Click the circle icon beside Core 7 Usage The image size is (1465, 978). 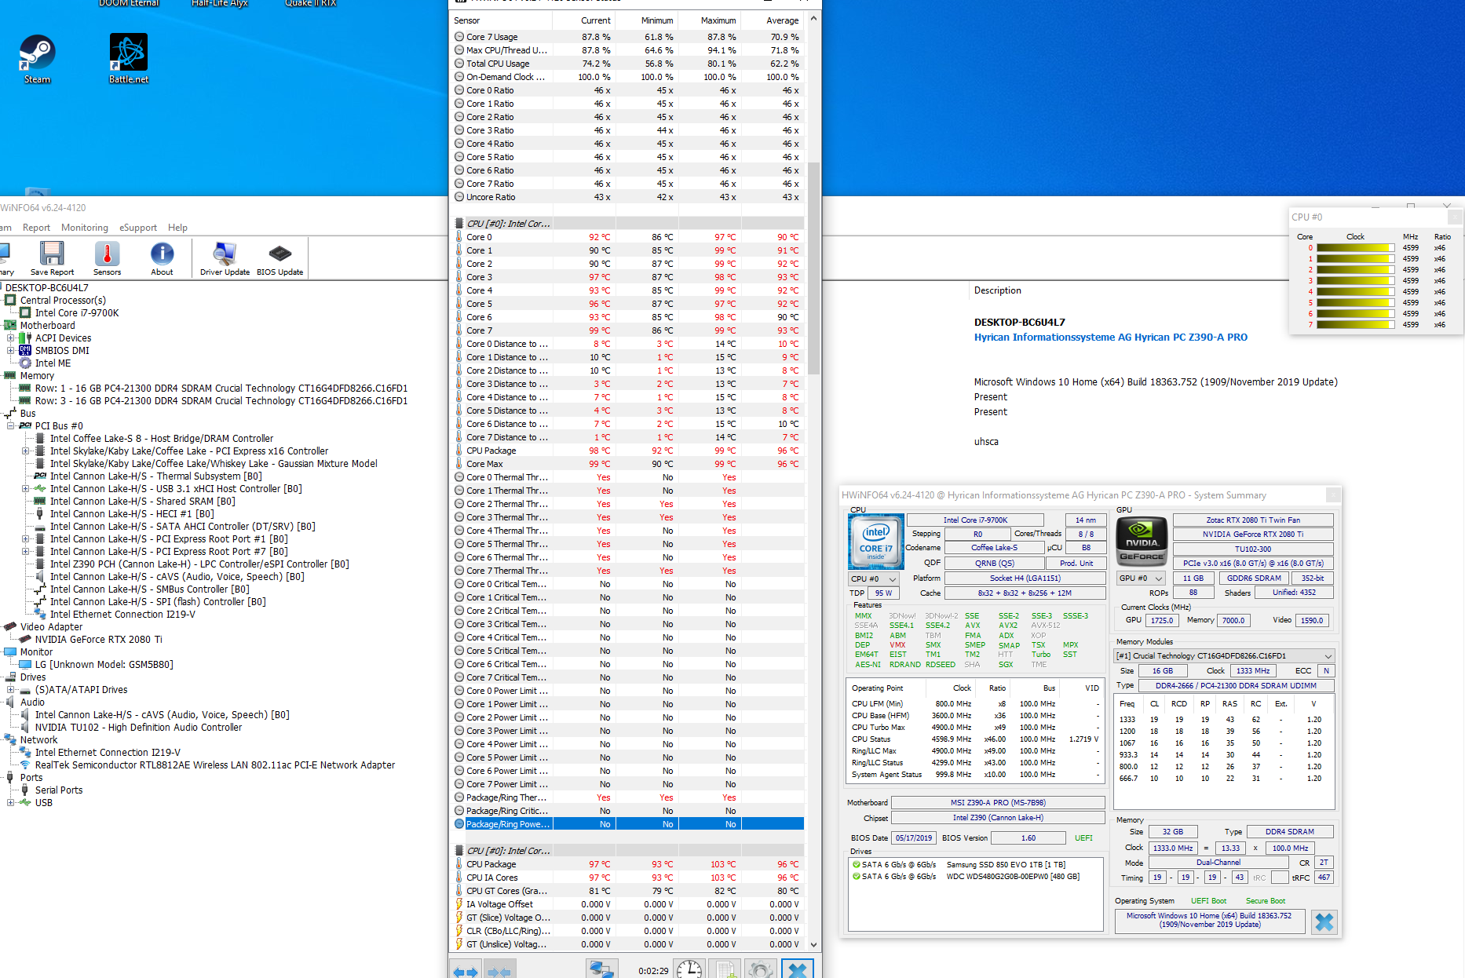(459, 37)
